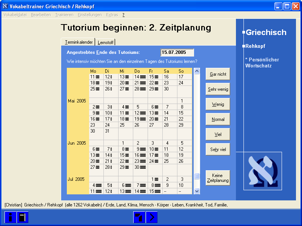Open the Einstellungen menu

click(x=90, y=15)
